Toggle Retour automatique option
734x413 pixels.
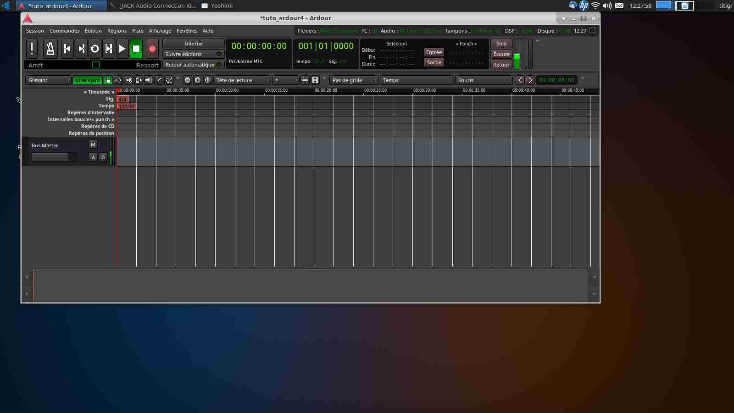click(x=193, y=65)
